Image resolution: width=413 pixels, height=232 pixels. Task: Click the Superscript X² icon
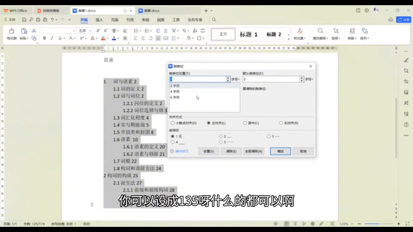pyautogui.click(x=82, y=38)
